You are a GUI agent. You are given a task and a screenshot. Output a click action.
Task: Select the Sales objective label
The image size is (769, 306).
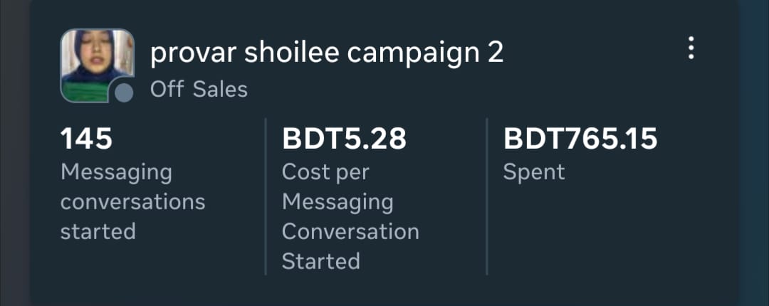220,90
